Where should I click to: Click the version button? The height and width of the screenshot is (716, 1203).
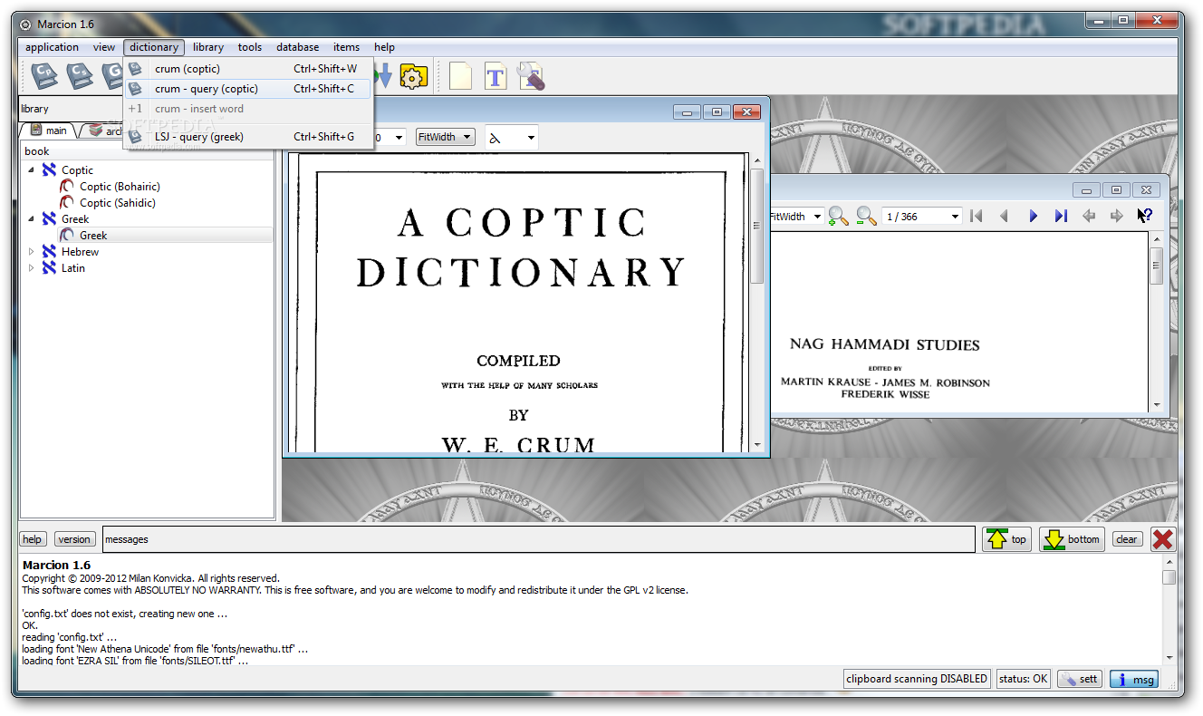click(74, 539)
